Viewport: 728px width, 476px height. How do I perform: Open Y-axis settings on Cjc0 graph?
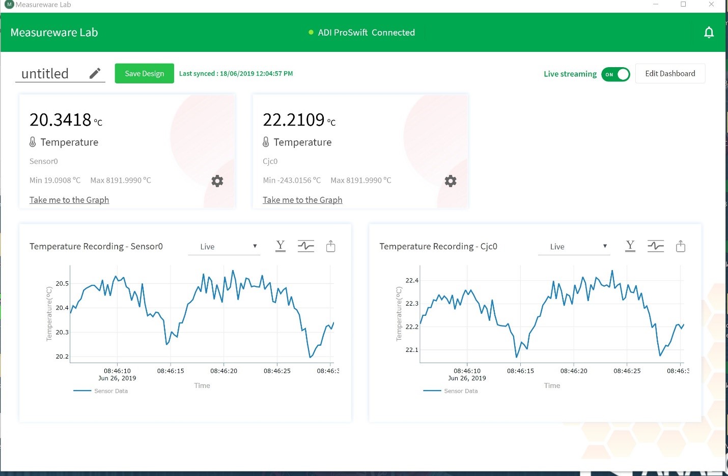(630, 247)
